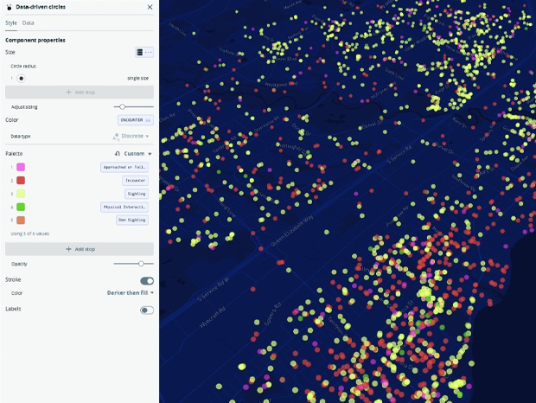Image resolution: width=536 pixels, height=403 pixels.
Task: Click the Data-driven circles component icon
Action: [10, 7]
